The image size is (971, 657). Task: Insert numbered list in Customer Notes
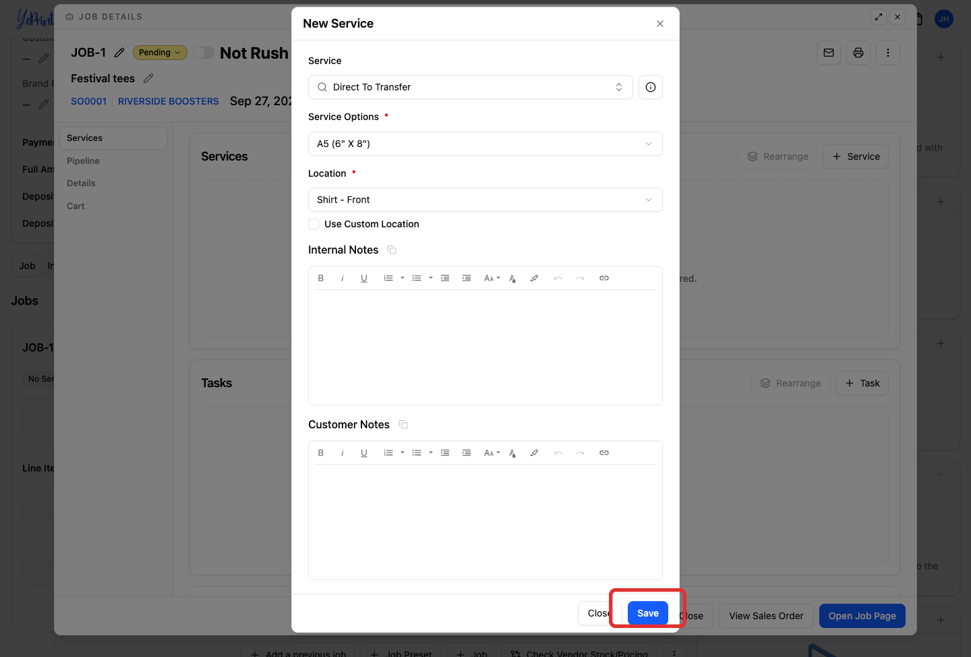point(388,453)
